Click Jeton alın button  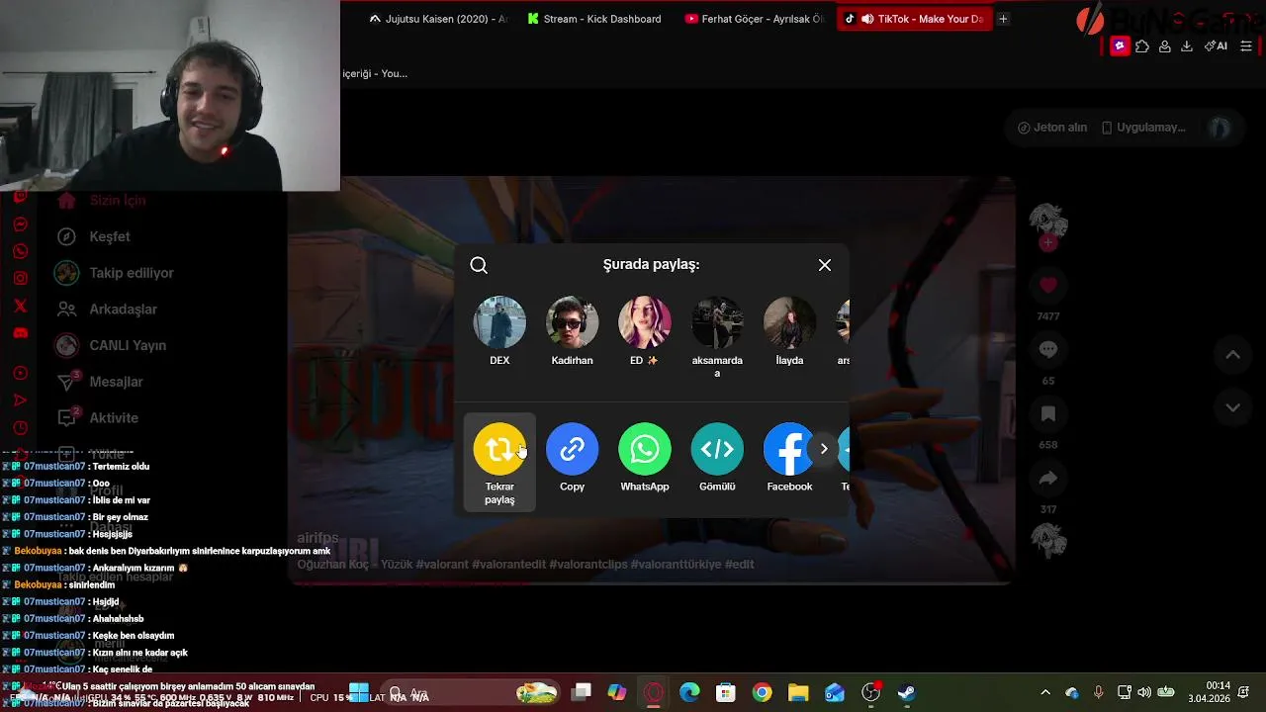coord(1052,128)
